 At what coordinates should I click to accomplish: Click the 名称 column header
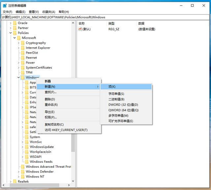(82, 24)
